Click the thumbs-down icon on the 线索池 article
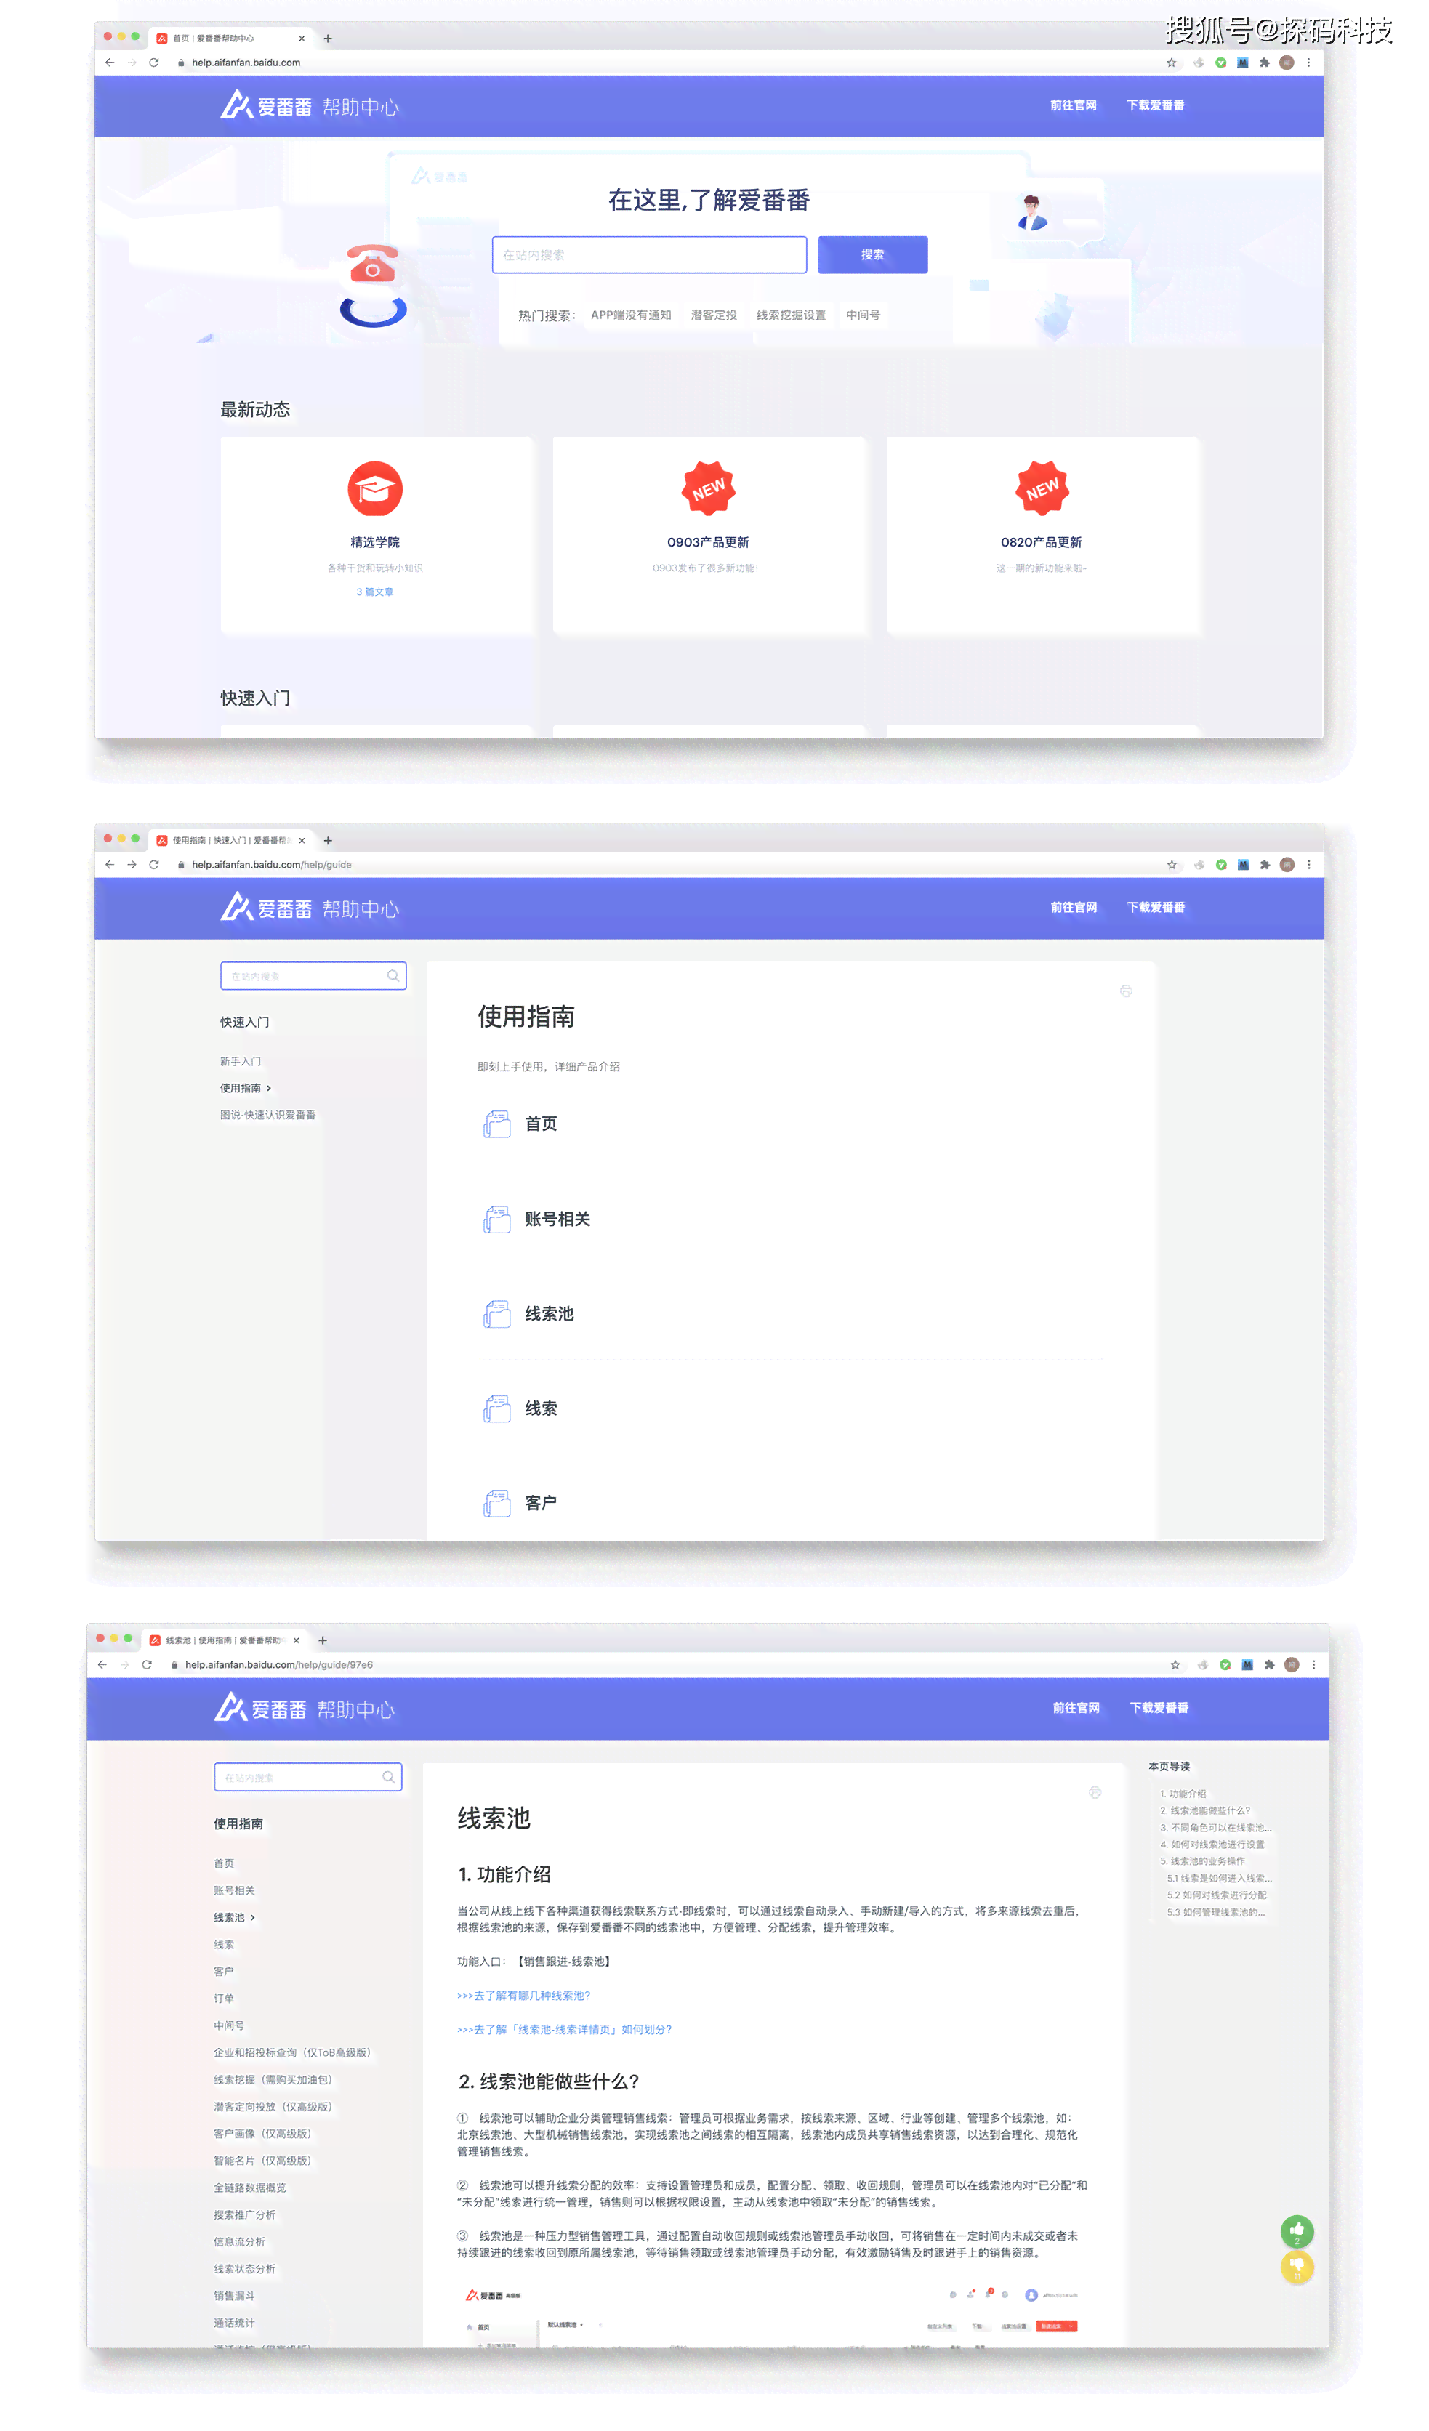The height and width of the screenshot is (2431, 1429). pyautogui.click(x=1297, y=2267)
